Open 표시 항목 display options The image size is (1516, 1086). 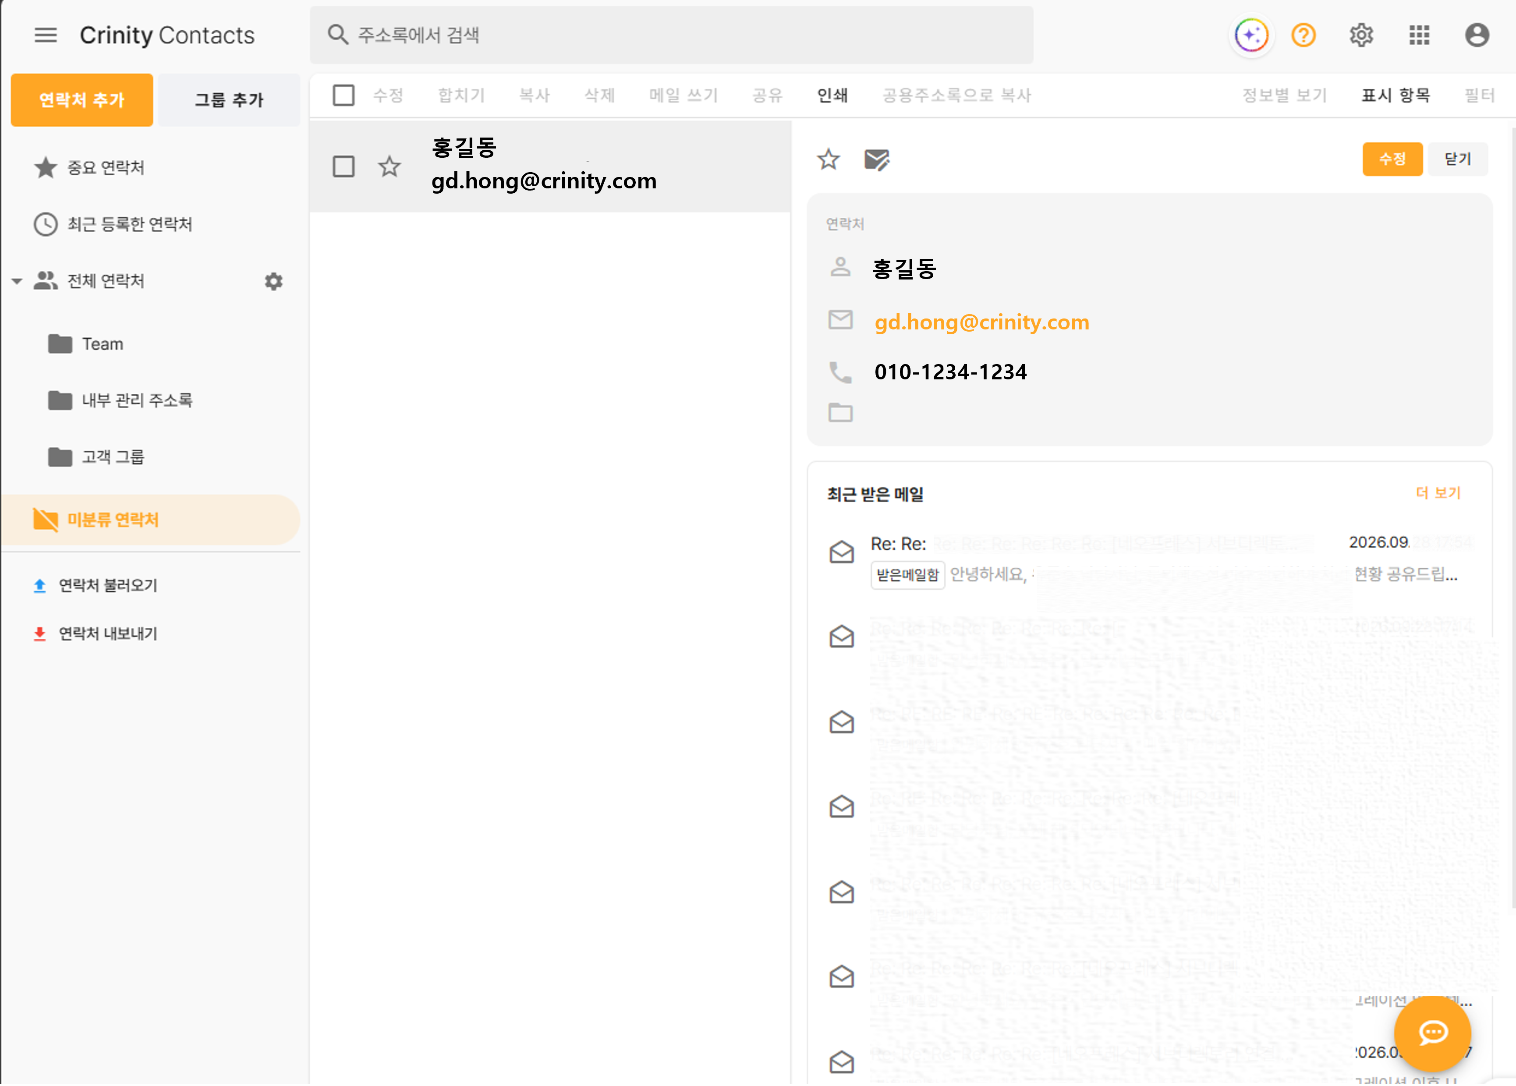click(1396, 95)
